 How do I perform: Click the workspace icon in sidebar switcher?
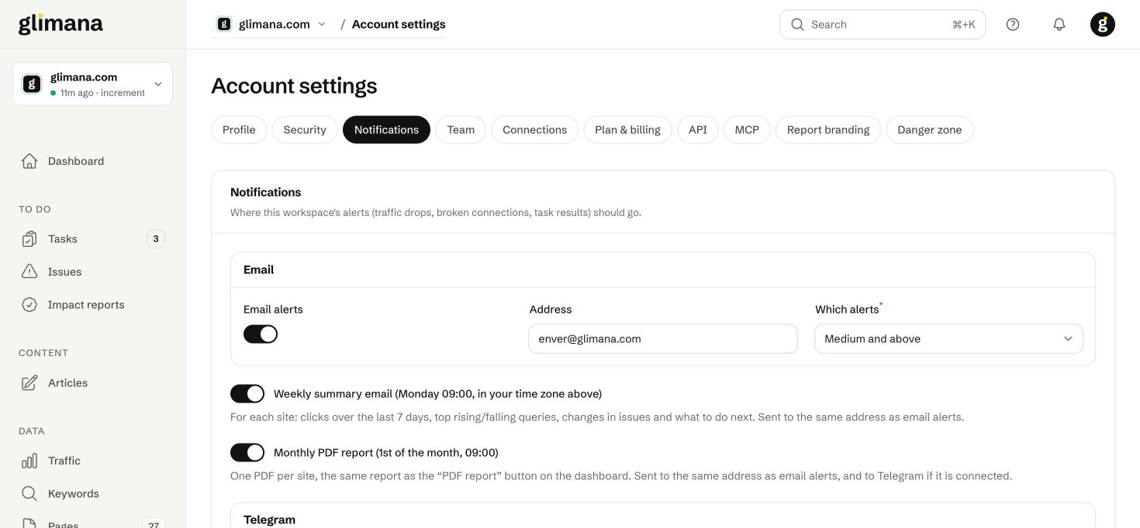(32, 84)
